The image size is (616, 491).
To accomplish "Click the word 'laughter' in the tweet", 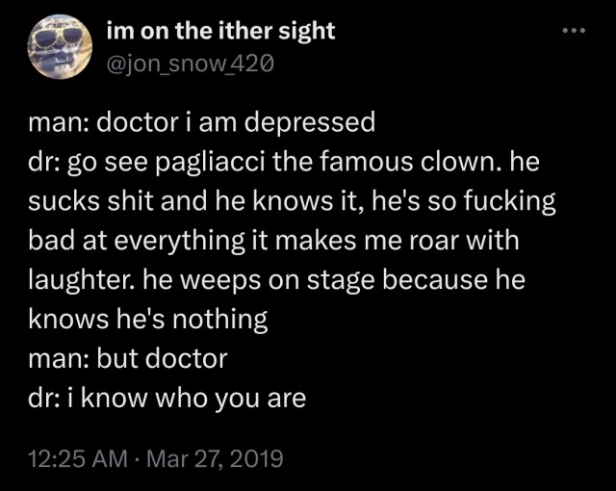I will pyautogui.click(x=84, y=279).
